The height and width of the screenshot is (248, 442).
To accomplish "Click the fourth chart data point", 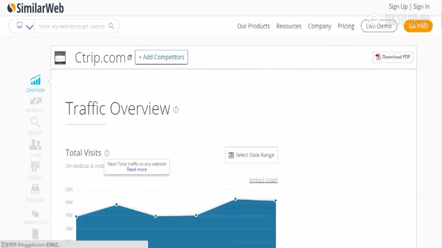I will [x=196, y=215].
